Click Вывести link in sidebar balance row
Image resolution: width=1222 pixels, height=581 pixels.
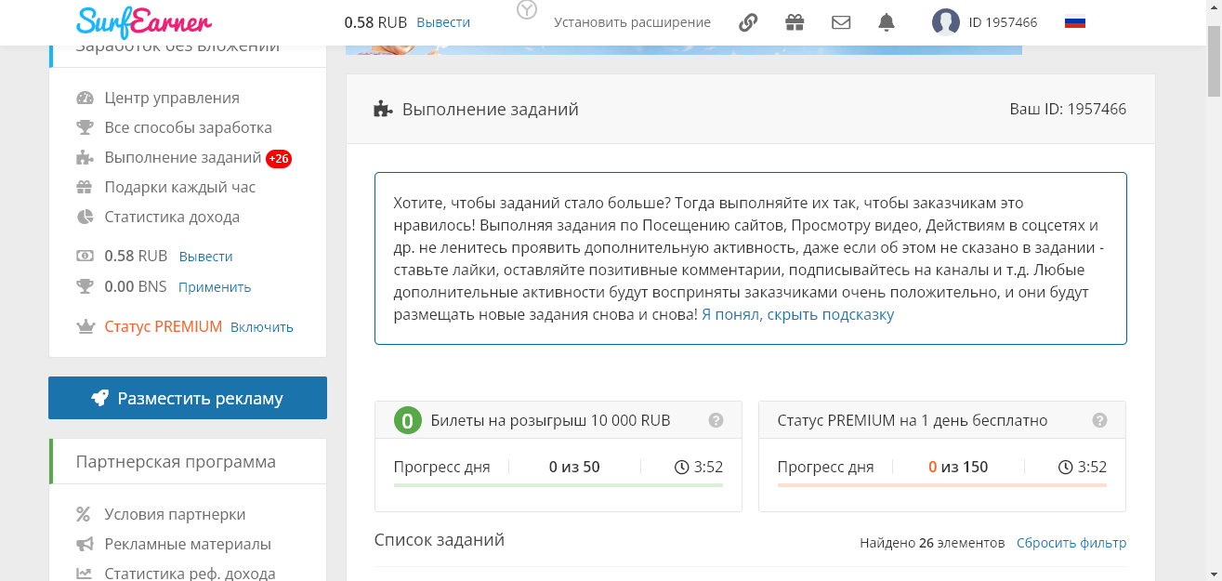pyautogui.click(x=205, y=257)
